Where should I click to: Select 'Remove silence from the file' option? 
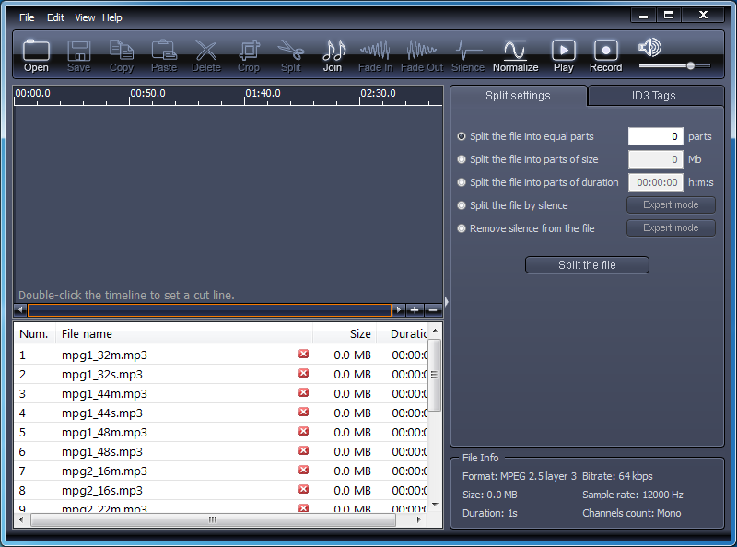(462, 228)
